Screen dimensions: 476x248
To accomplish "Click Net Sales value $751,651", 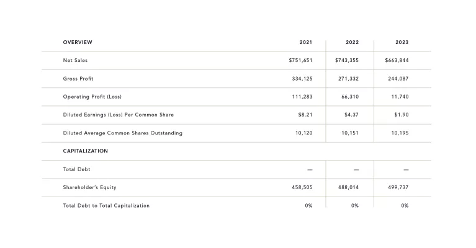I will coord(300,60).
